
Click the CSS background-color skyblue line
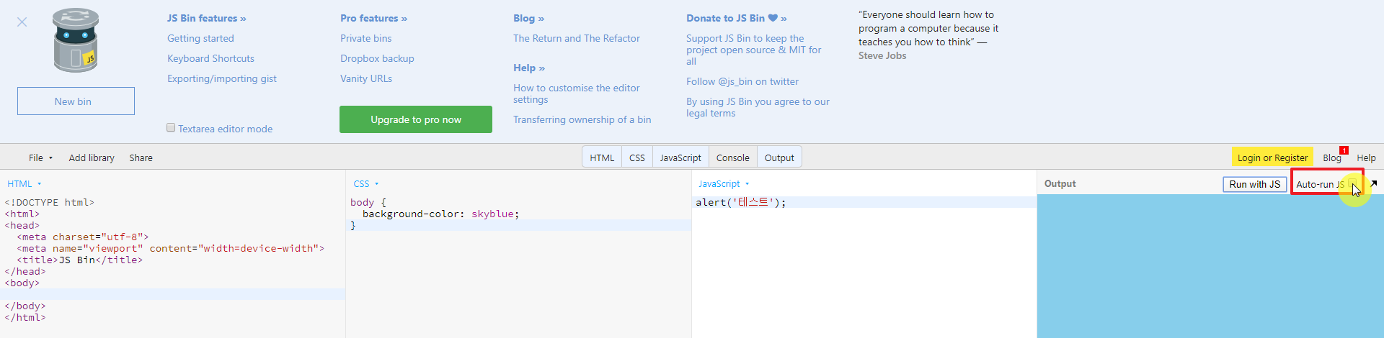pos(440,214)
